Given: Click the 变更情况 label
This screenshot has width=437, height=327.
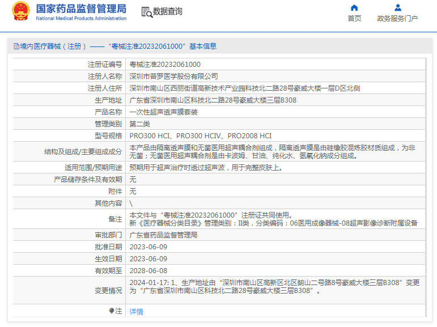Looking at the screenshot, I should pyautogui.click(x=108, y=291).
